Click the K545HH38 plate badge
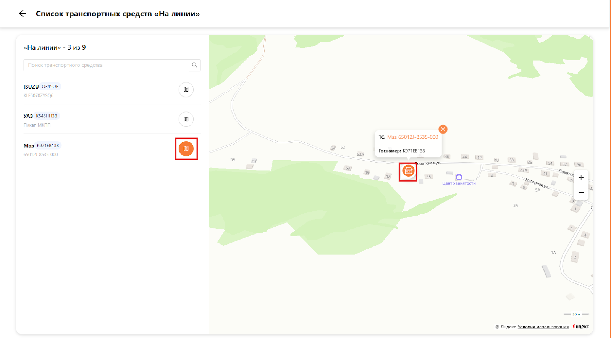The height and width of the screenshot is (338, 611). 47,116
